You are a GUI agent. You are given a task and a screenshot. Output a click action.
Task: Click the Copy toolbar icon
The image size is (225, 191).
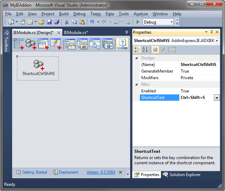click(x=74, y=22)
